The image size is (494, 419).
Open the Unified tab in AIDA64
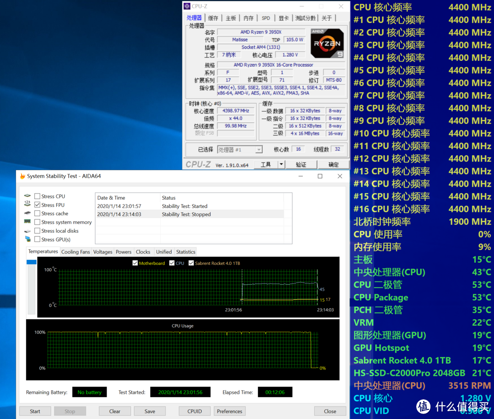click(164, 252)
